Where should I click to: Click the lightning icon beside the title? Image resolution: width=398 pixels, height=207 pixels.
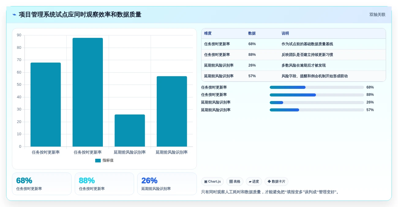click(x=14, y=15)
